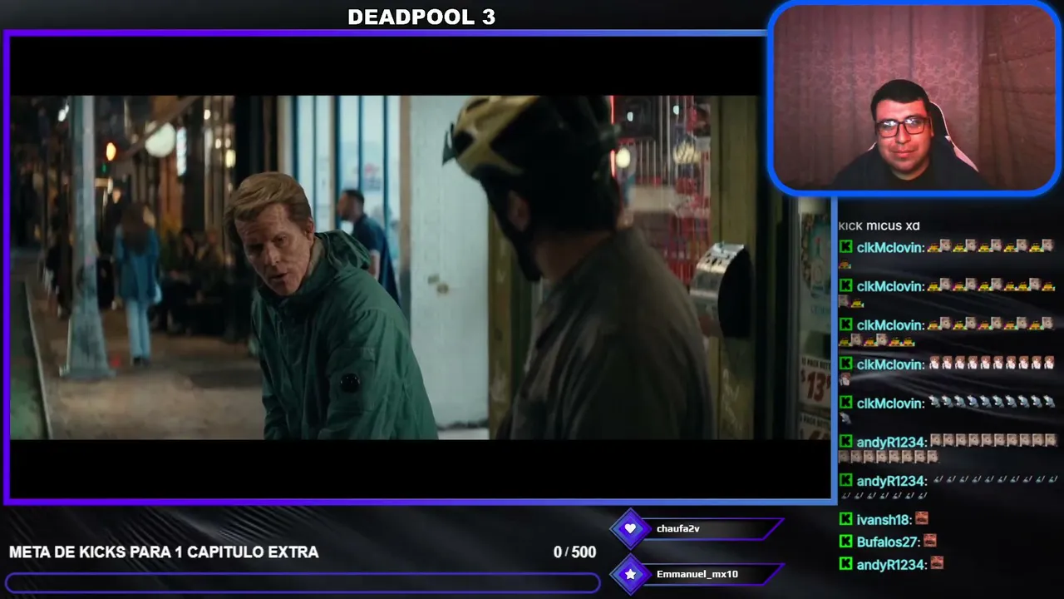The image size is (1064, 599).
Task: Select the emote in ivansh18's chat message
Action: [x=921, y=519]
